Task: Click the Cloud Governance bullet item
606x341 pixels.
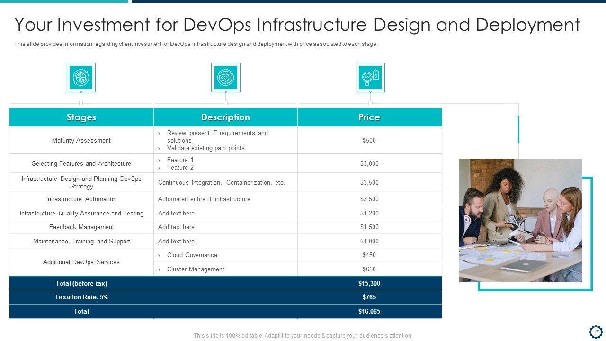Action: 192,255
